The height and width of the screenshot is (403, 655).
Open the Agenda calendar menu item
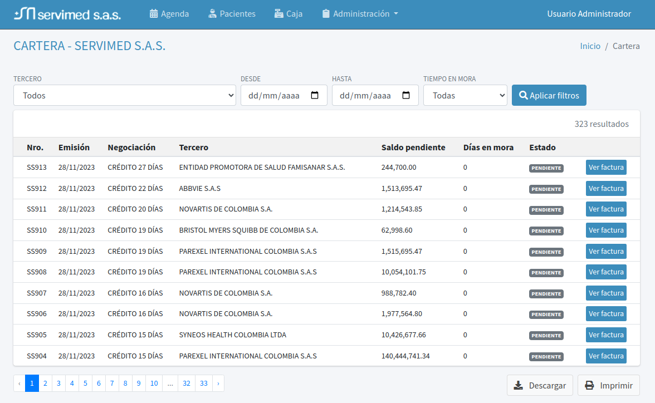coord(169,14)
